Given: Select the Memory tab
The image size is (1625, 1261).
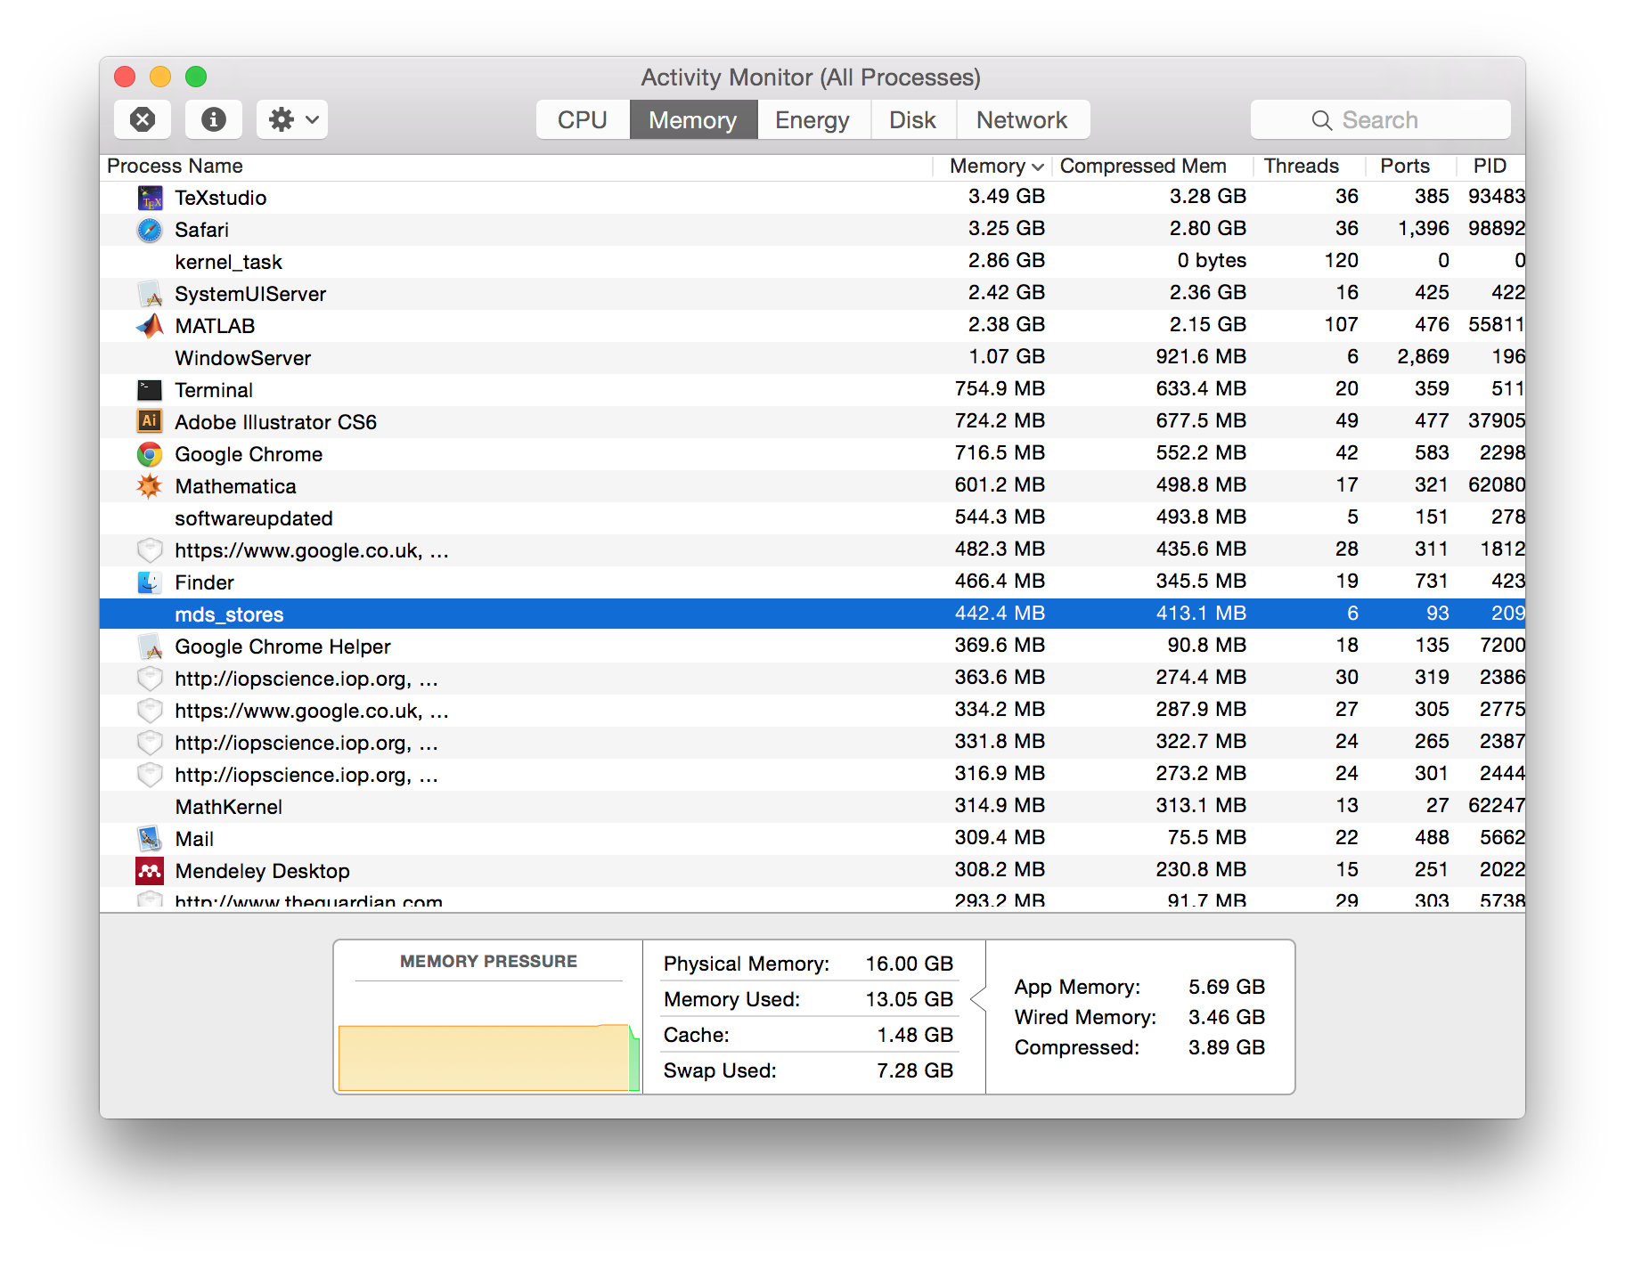Looking at the screenshot, I should pyautogui.click(x=693, y=119).
